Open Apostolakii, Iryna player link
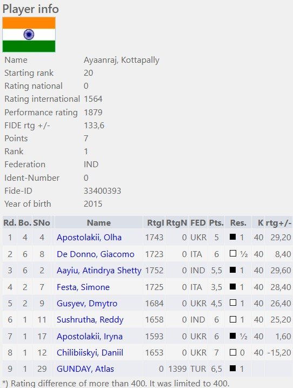 (x=90, y=337)
